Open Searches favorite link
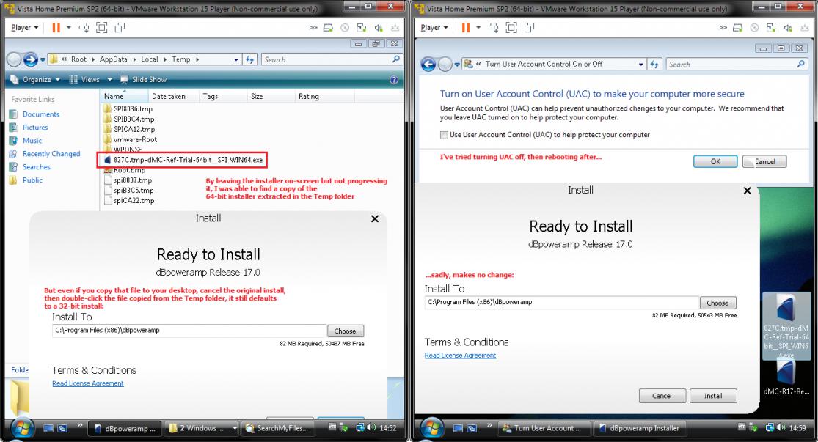The width and height of the screenshot is (818, 442). click(36, 167)
